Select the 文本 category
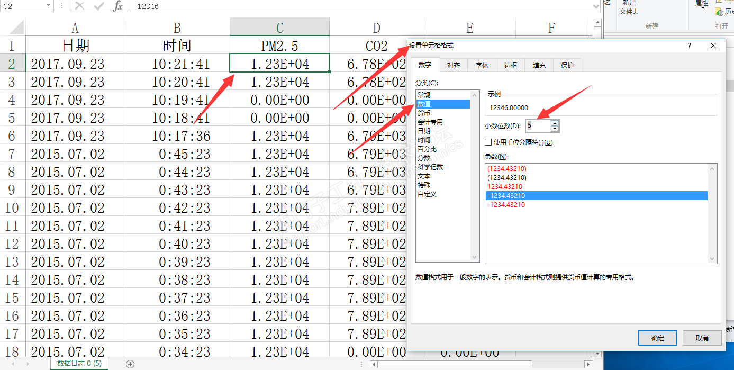 point(443,176)
